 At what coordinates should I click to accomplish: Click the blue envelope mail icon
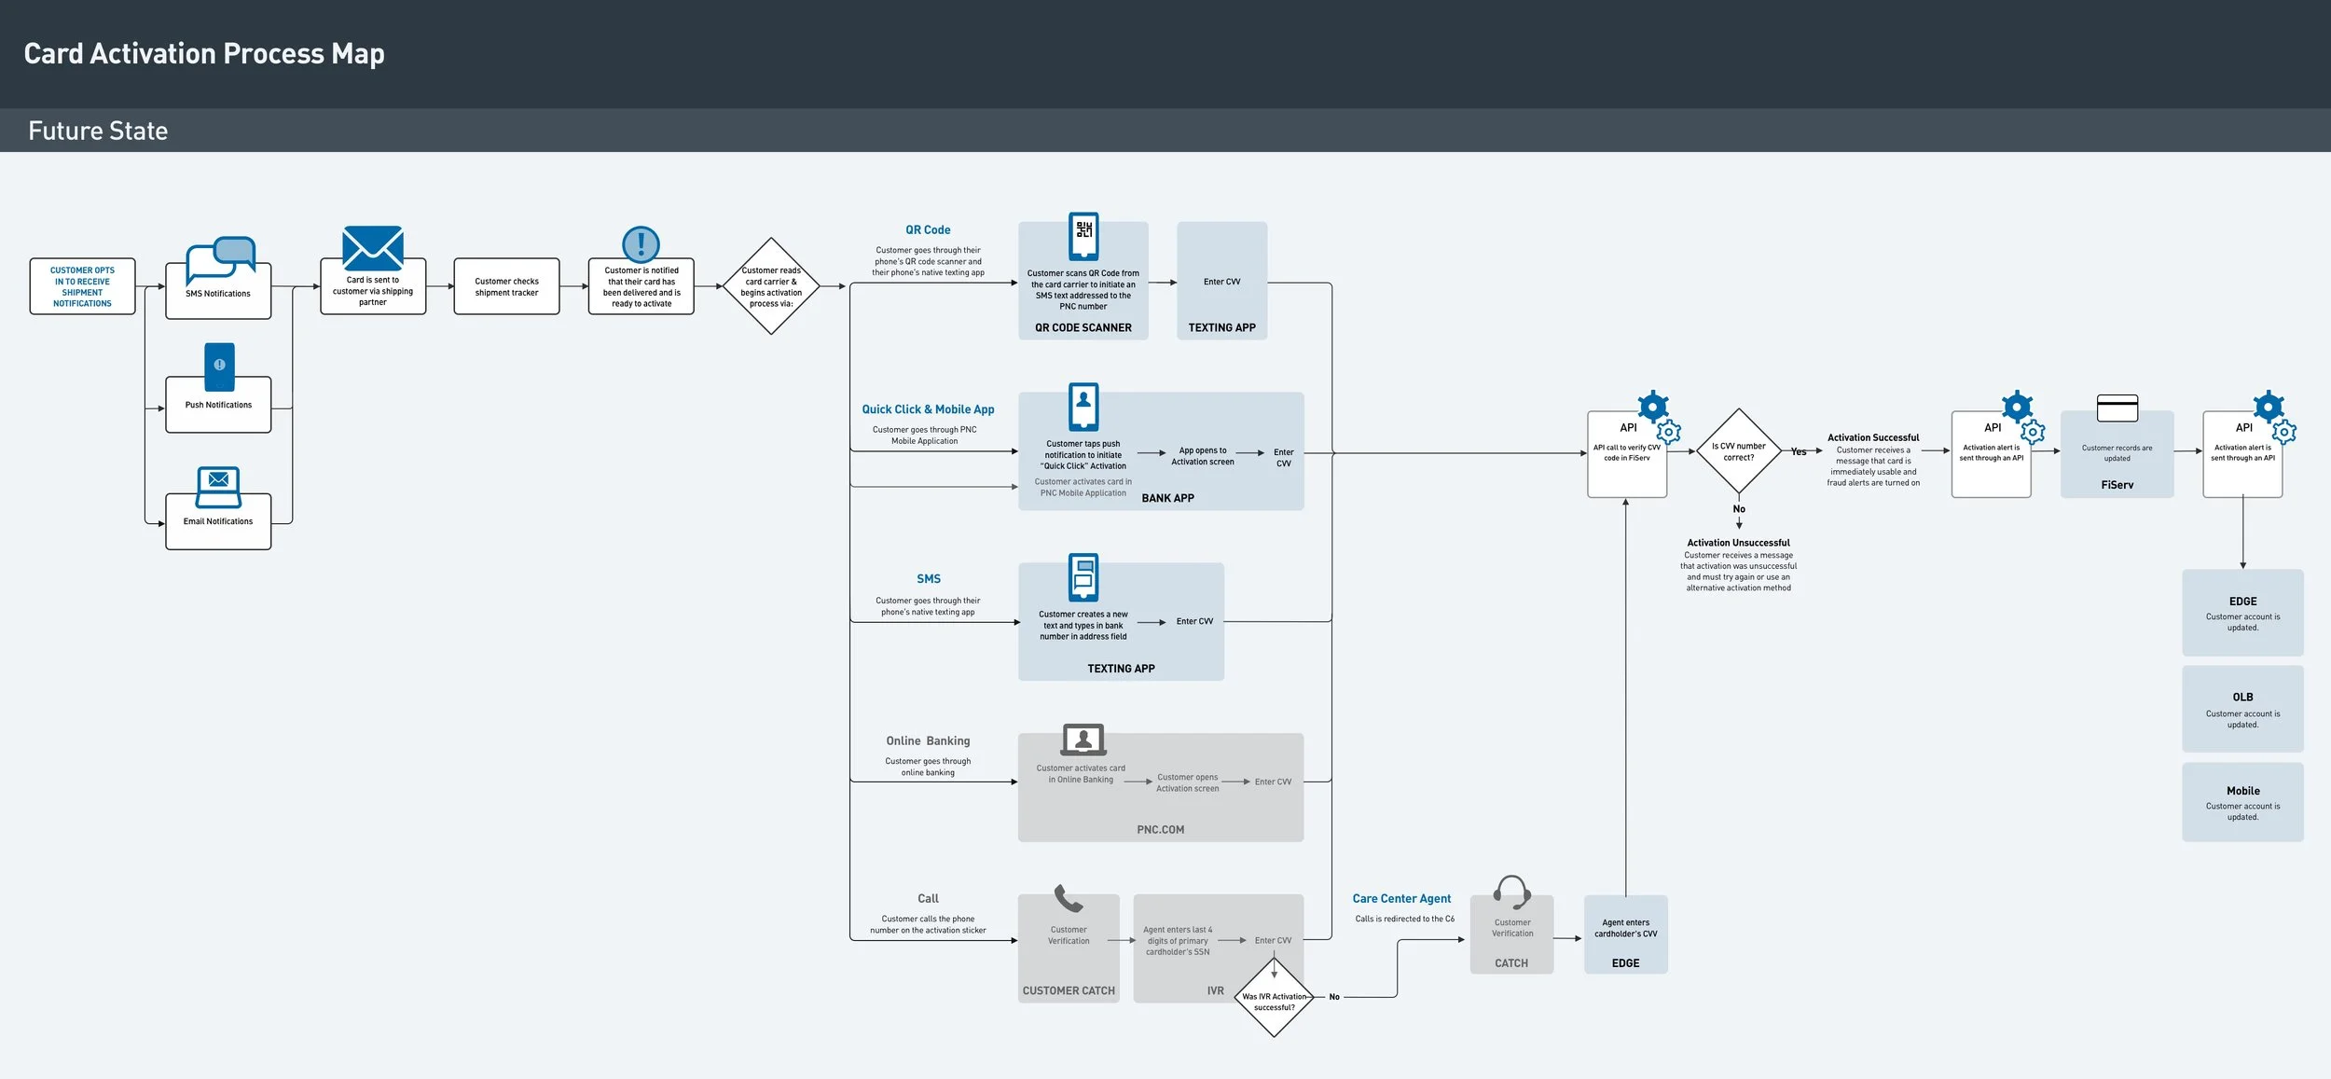372,248
